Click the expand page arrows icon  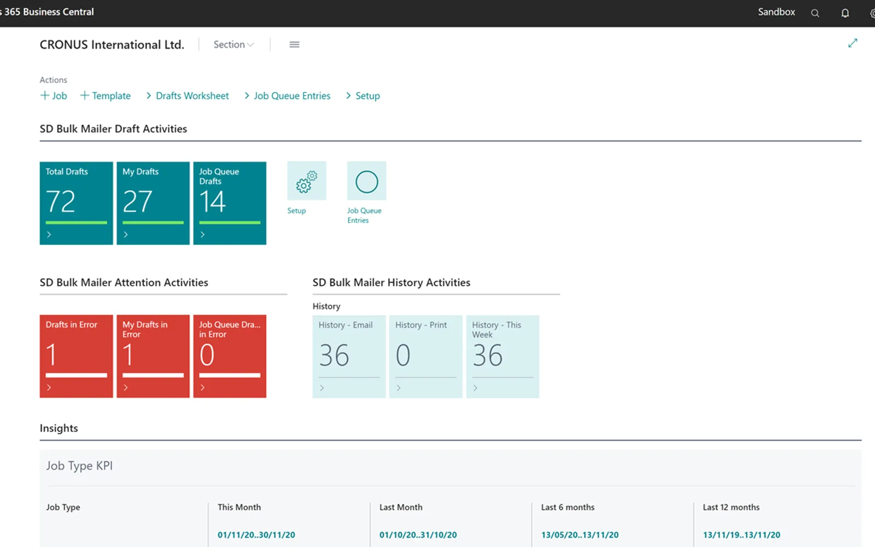pyautogui.click(x=853, y=43)
